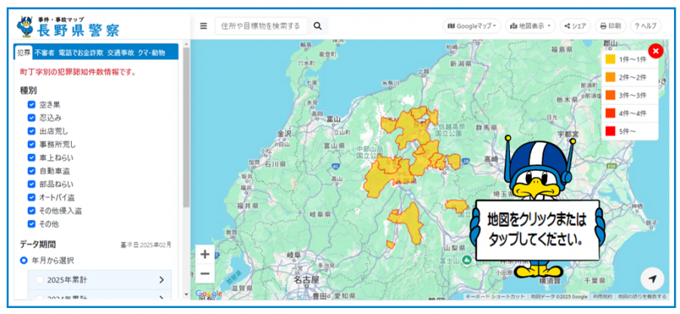
Task: Click the address search input field
Action: (x=261, y=26)
